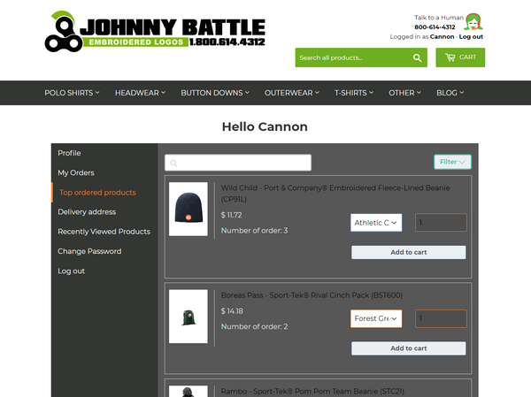Open the Filter dropdown
Viewport: 531px width, 397px height.
coord(452,162)
